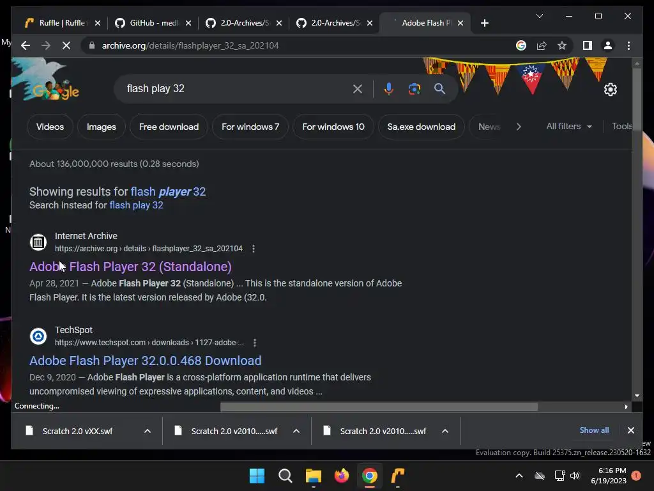Close the Adobe Flash tab
The image size is (654, 491).
pos(460,23)
